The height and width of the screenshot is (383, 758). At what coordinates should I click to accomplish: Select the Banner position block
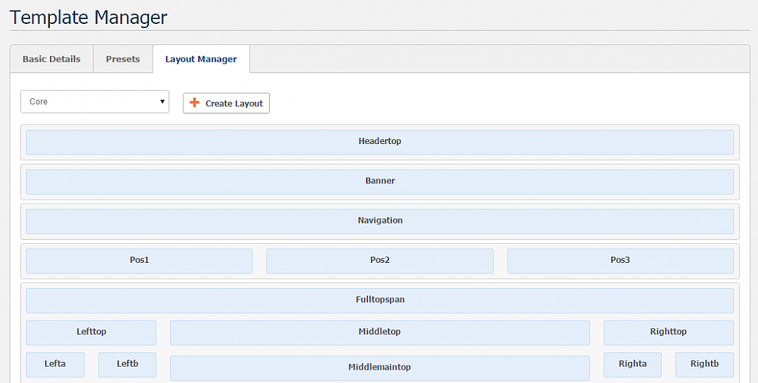pyautogui.click(x=380, y=182)
